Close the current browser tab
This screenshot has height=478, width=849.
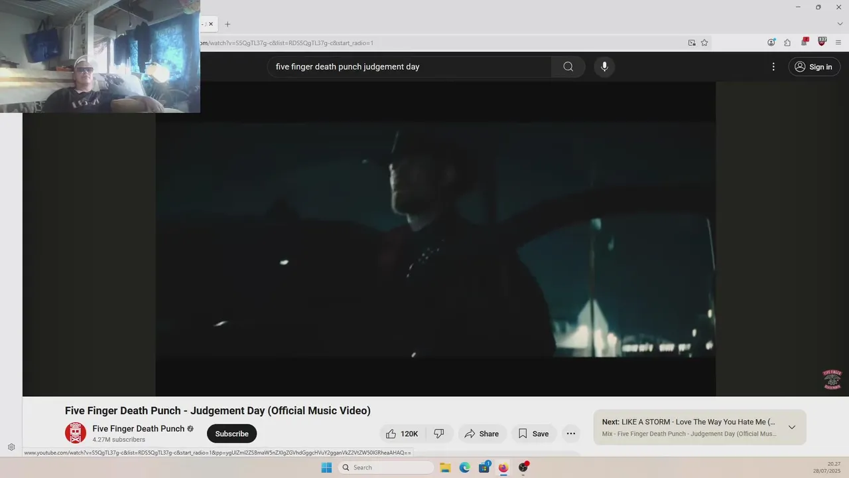click(x=211, y=24)
